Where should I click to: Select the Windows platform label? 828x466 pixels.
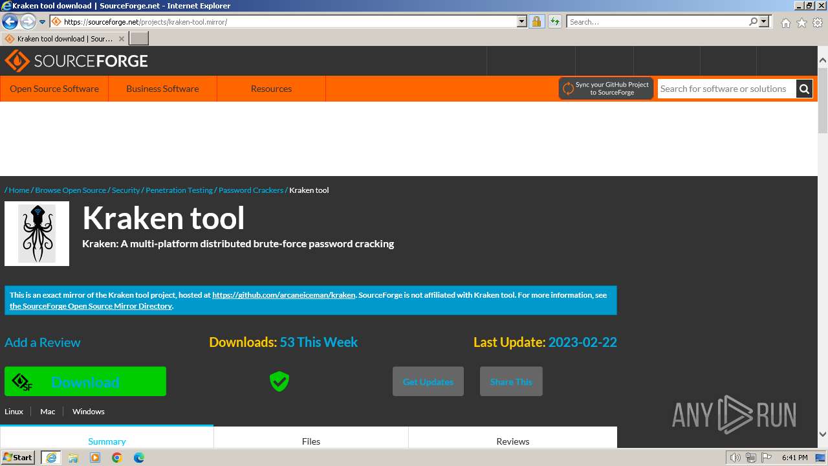pos(89,412)
